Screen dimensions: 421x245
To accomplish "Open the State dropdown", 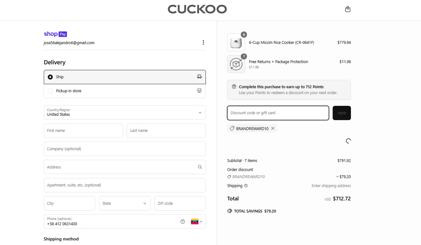I will tap(125, 203).
